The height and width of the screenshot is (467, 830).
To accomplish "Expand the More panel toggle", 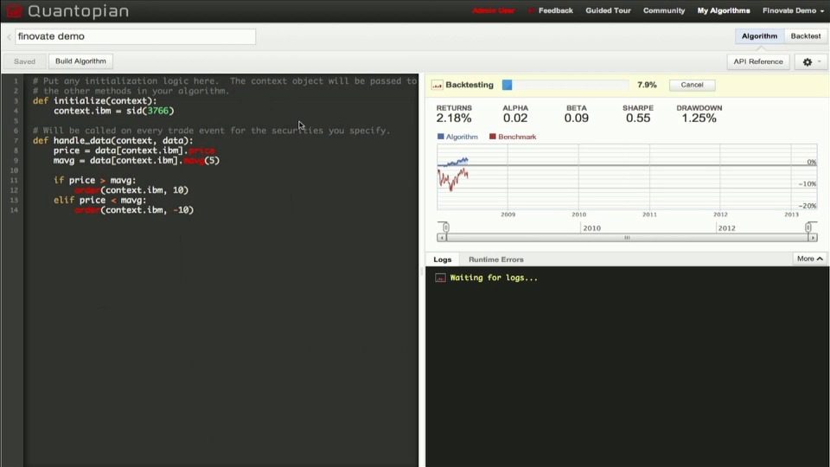I will pyautogui.click(x=809, y=259).
